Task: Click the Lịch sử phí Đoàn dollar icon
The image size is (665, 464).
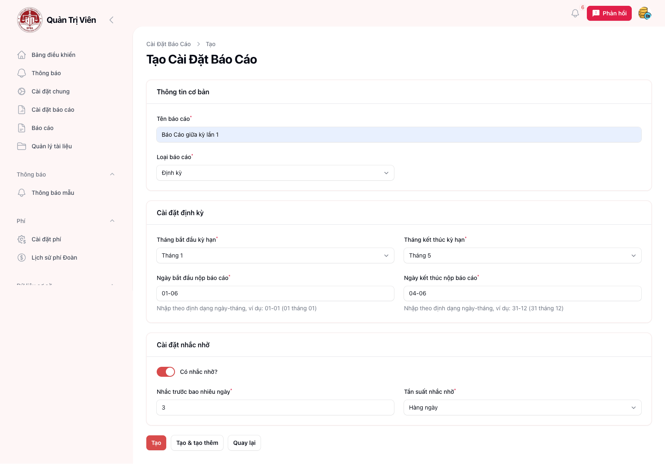Action: click(22, 258)
